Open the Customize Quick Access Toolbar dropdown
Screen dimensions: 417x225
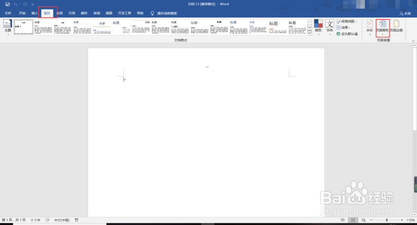coord(33,5)
